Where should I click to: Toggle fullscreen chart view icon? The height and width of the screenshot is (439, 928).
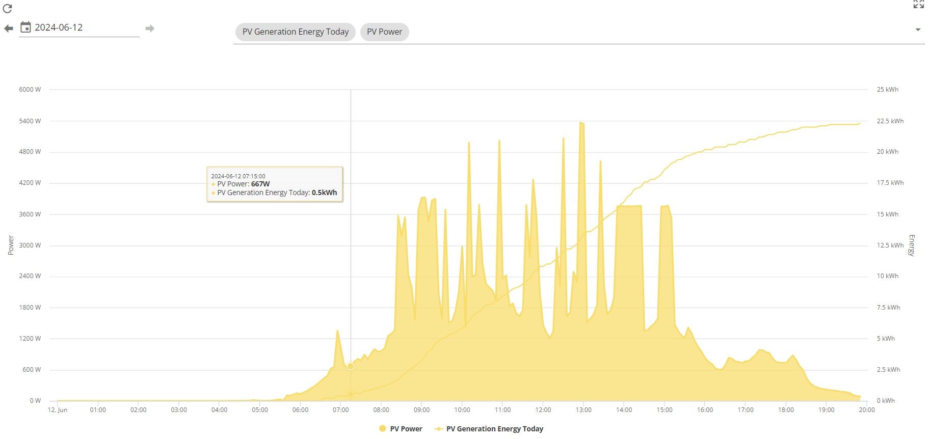coord(918,4)
